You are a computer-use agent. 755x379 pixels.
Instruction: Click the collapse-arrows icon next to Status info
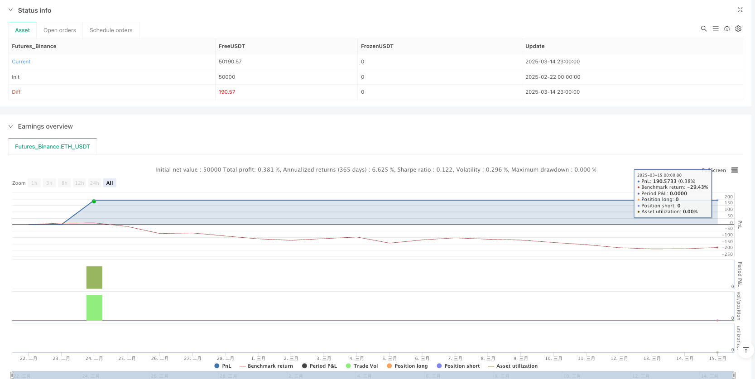coord(740,10)
